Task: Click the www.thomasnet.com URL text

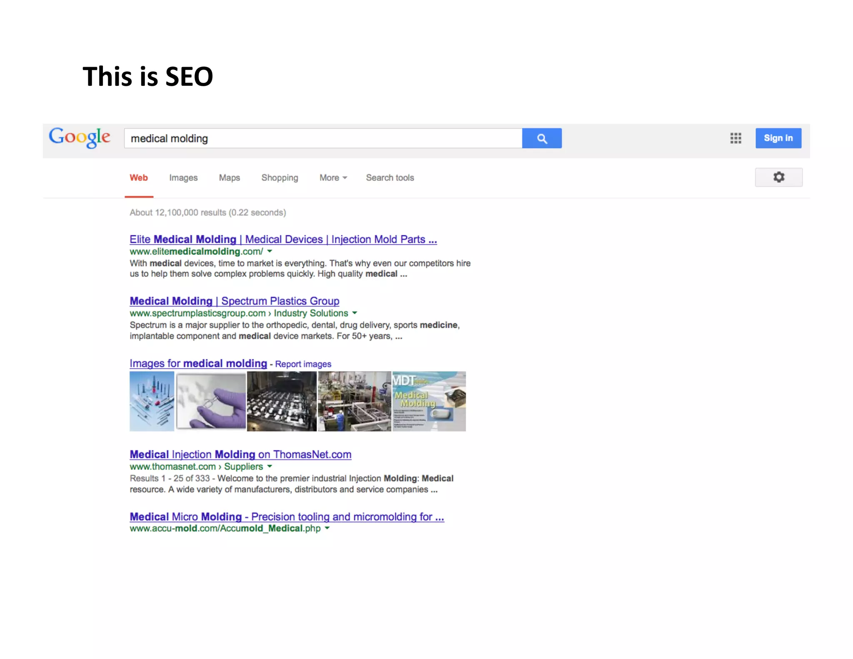Action: [172, 467]
